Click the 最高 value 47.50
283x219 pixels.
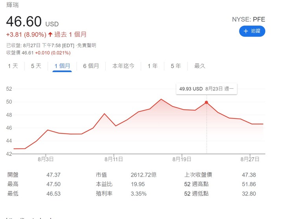coord(53,184)
